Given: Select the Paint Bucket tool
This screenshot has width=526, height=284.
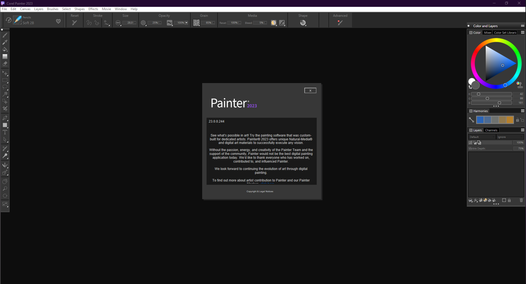Looking at the screenshot, I should coord(5,49).
